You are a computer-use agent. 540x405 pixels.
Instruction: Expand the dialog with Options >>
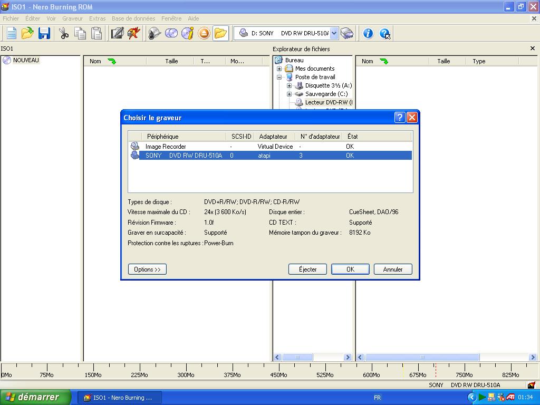148,269
